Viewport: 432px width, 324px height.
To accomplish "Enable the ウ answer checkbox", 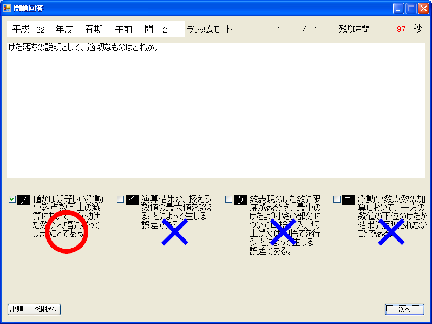I will coord(228,199).
